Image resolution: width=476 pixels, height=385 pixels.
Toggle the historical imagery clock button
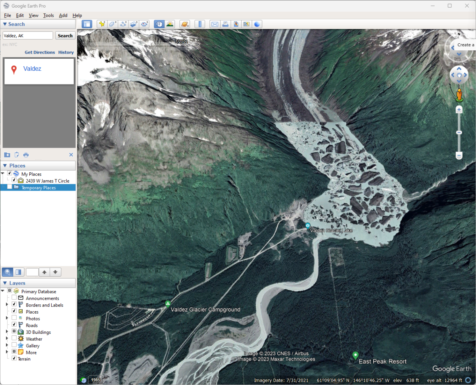(159, 24)
